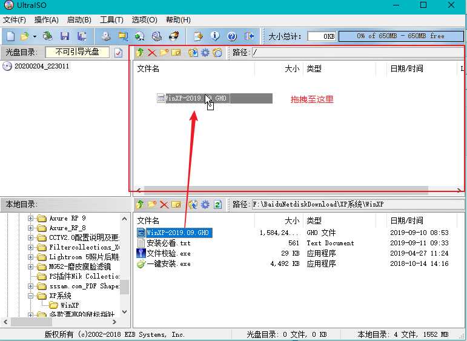Select WinXP-2019.09.GHO in the local file list
This screenshot has height=341, width=467.
[x=177, y=233]
